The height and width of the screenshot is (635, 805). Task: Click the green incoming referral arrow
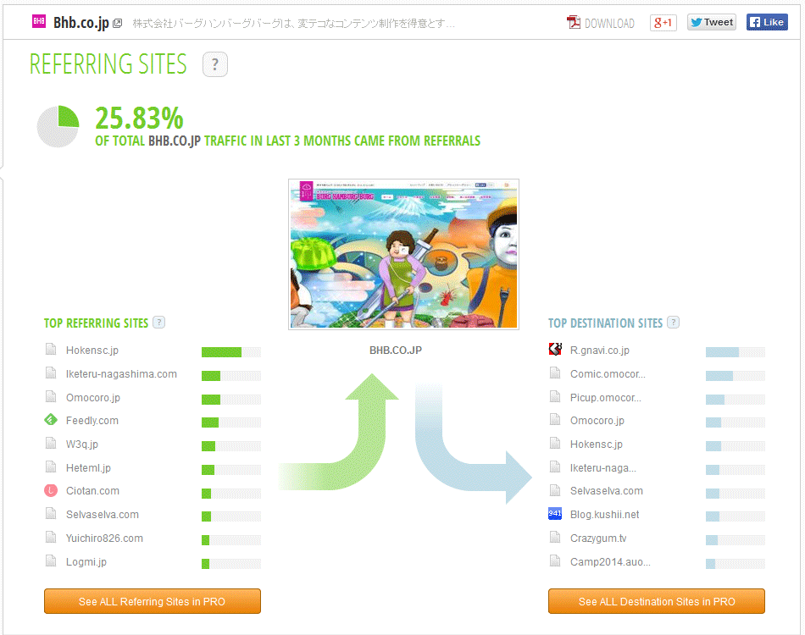point(339,432)
